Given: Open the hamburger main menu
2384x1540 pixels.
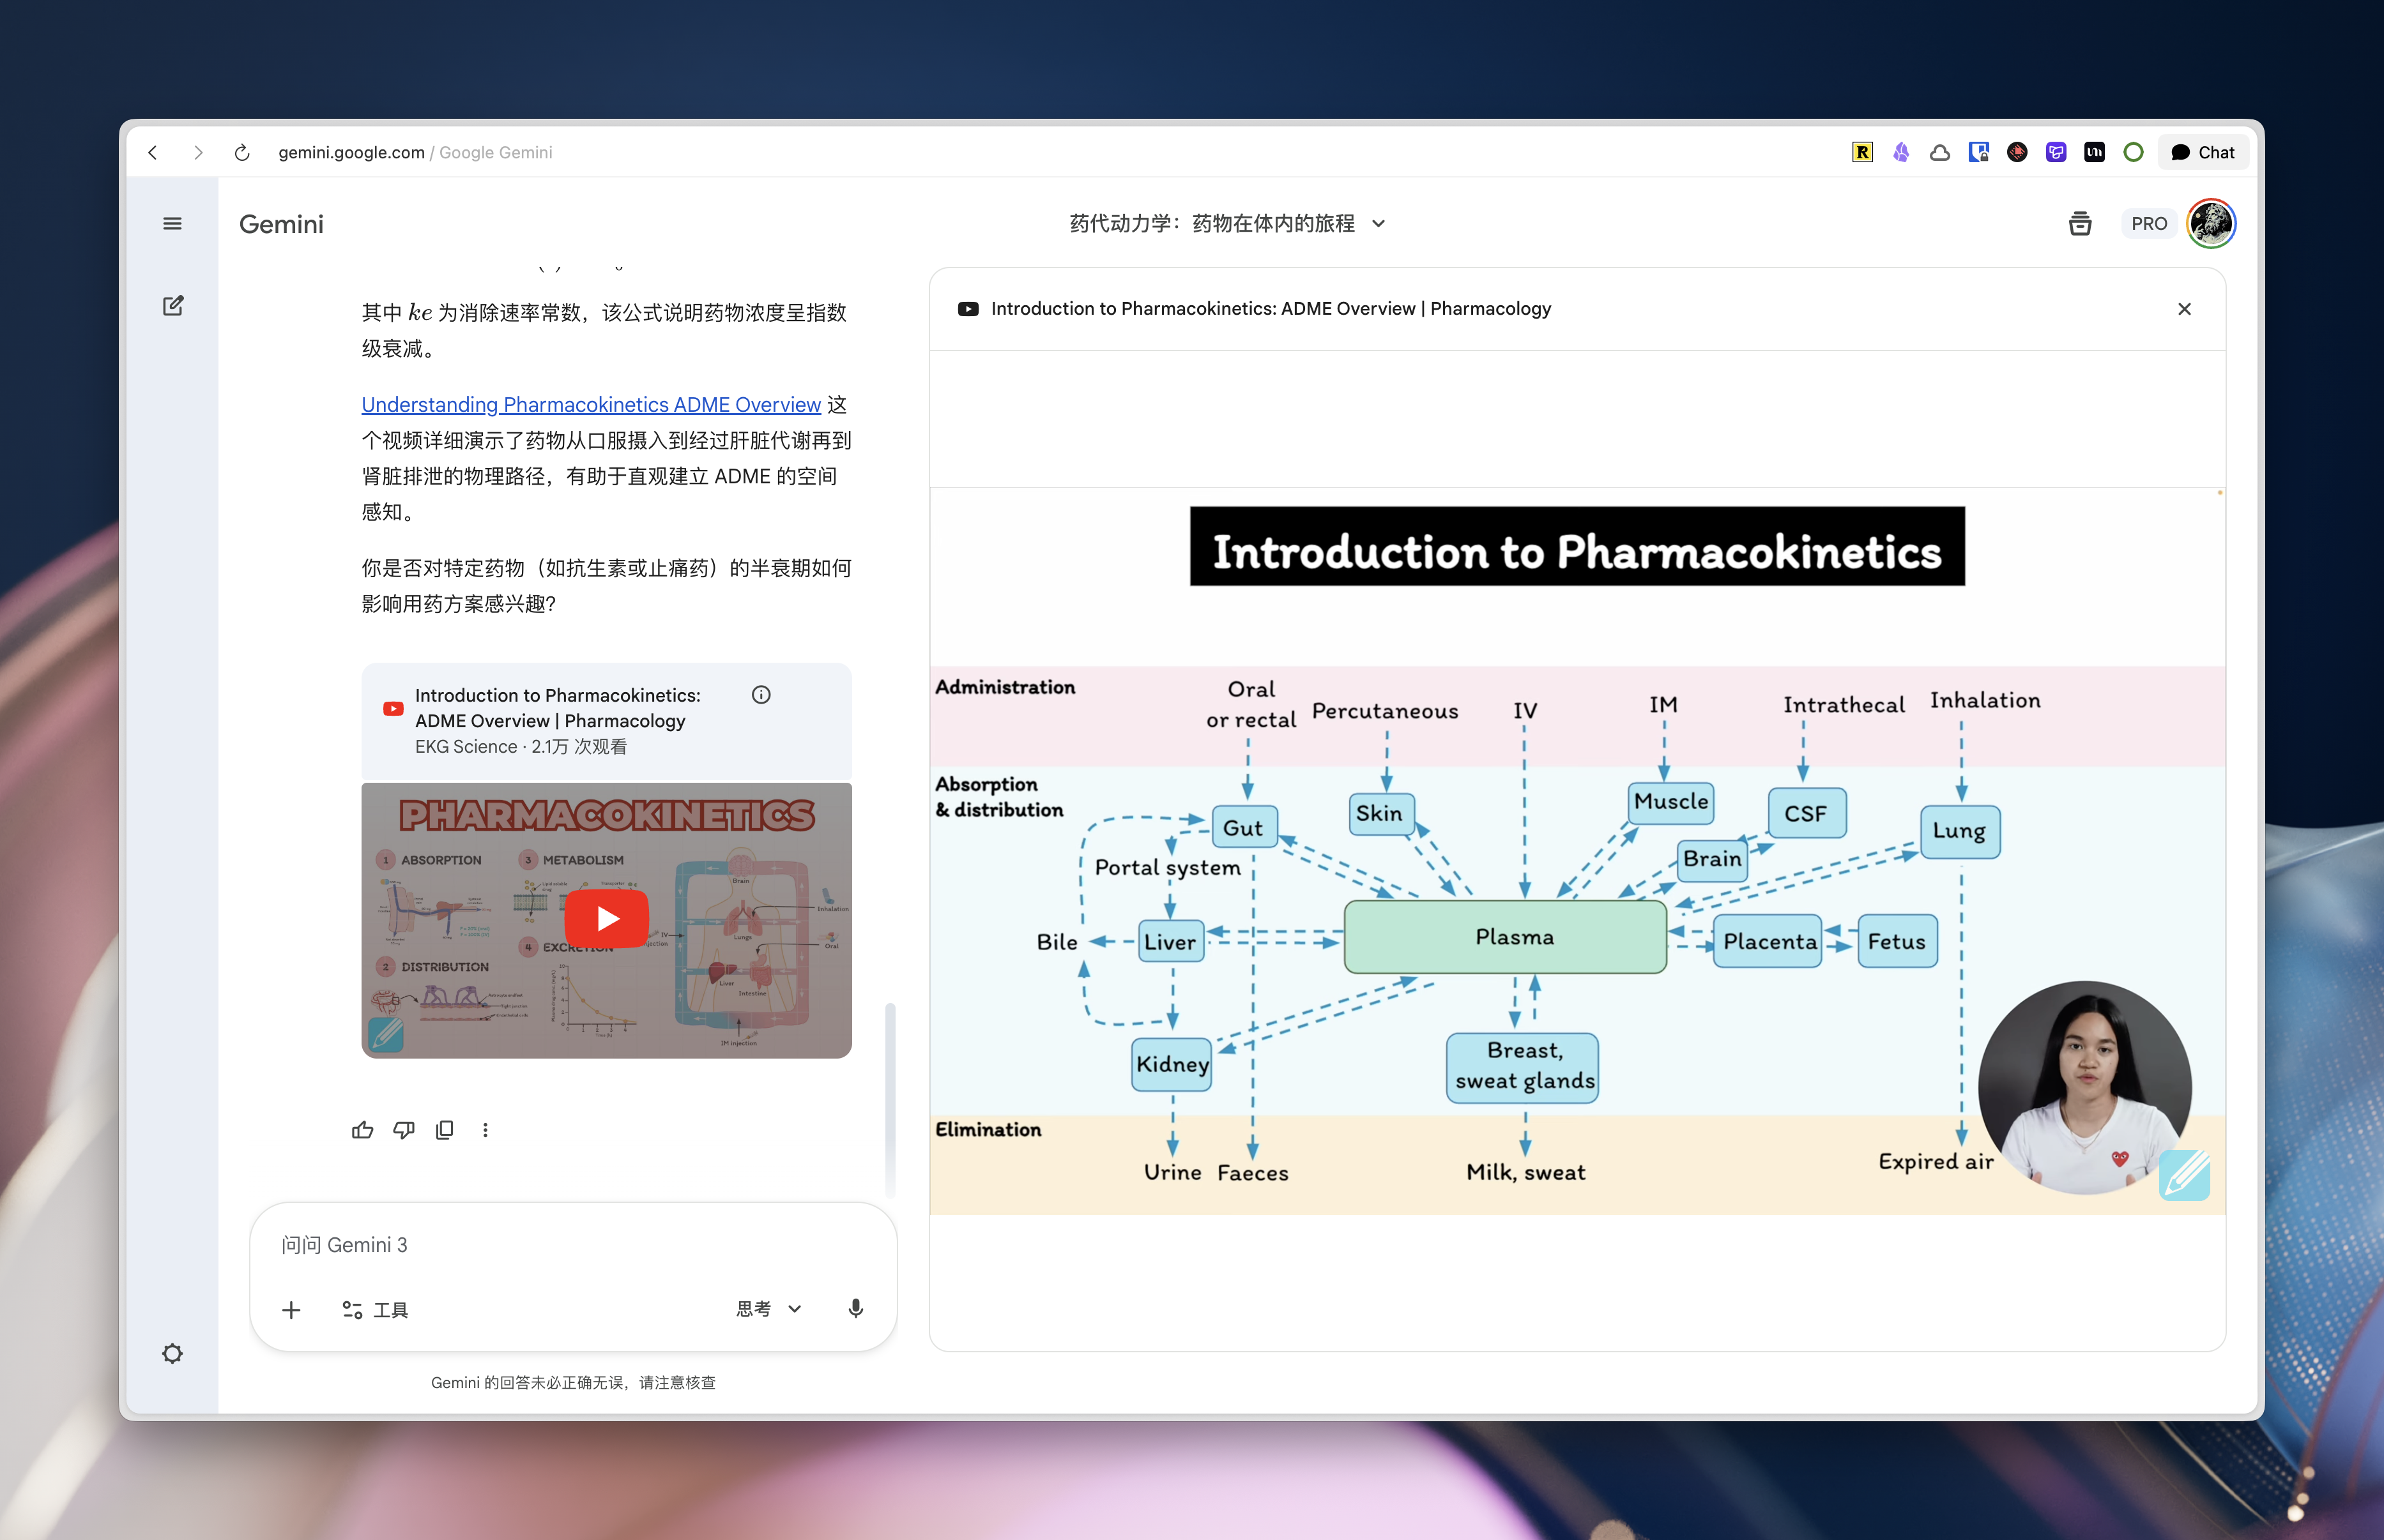Looking at the screenshot, I should 172,224.
